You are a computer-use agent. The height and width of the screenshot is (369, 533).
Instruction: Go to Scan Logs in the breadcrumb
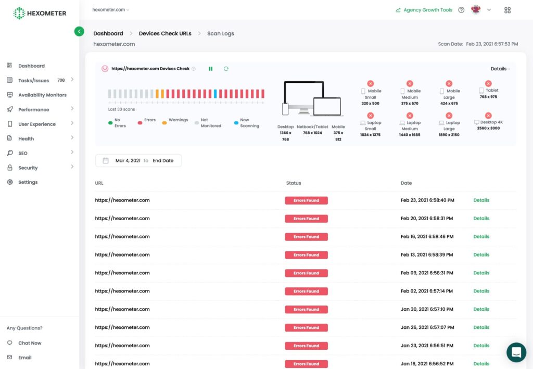click(x=220, y=33)
